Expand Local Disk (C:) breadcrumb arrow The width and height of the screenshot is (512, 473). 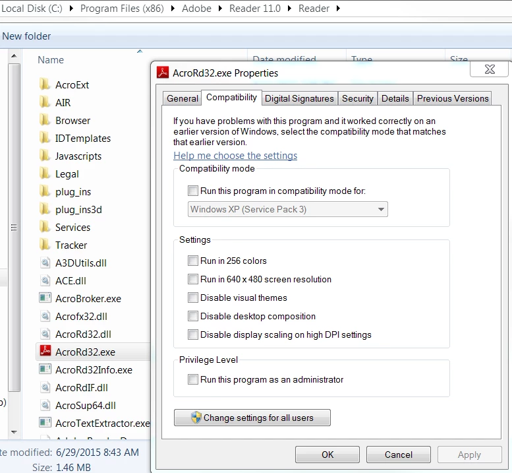[x=71, y=9]
